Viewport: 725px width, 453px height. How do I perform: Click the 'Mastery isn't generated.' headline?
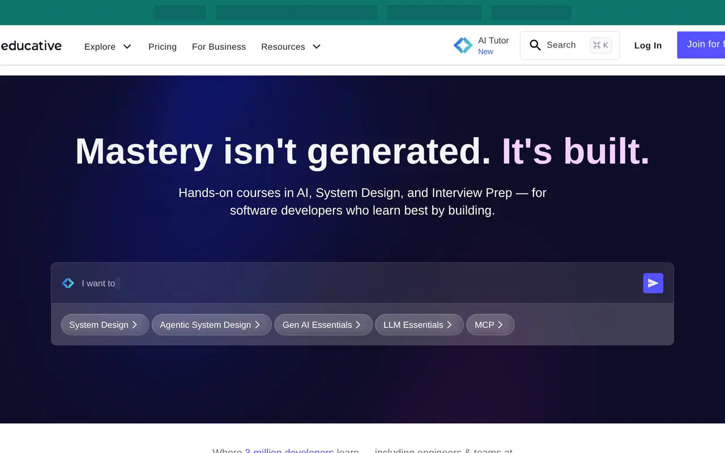[x=283, y=152]
